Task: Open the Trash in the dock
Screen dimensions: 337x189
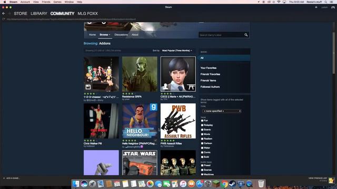Action: (261, 184)
